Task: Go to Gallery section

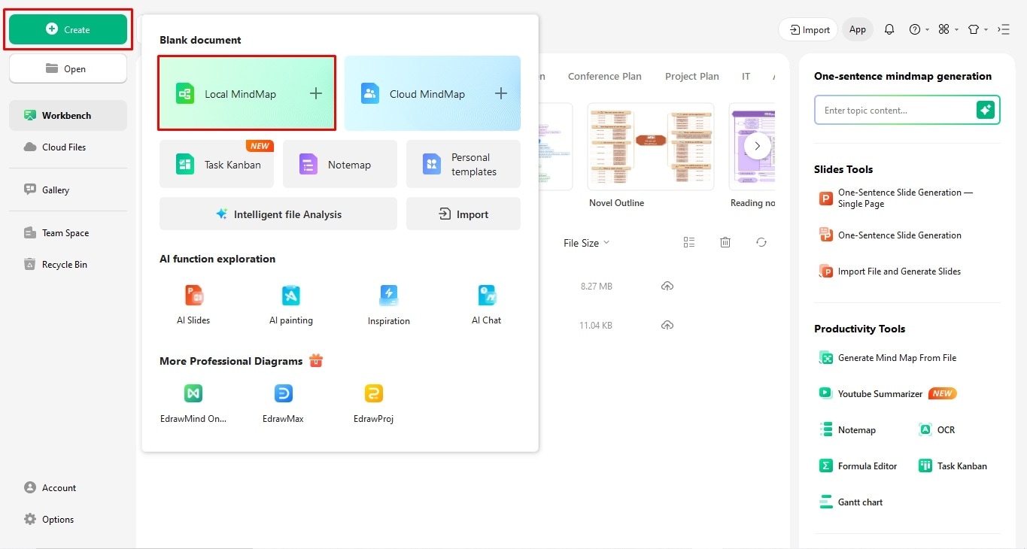Action: pyautogui.click(x=68, y=190)
